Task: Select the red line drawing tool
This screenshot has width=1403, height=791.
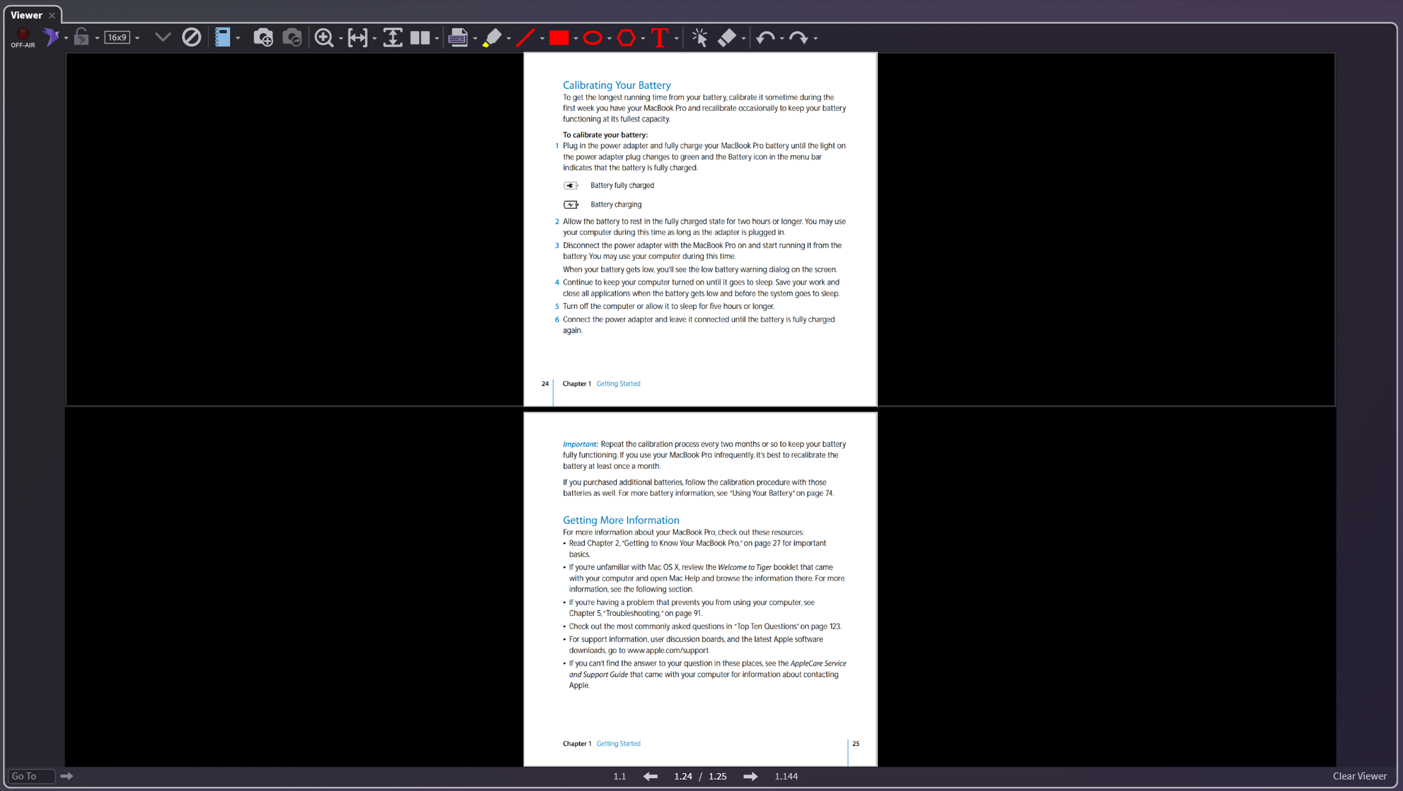Action: [x=525, y=38]
